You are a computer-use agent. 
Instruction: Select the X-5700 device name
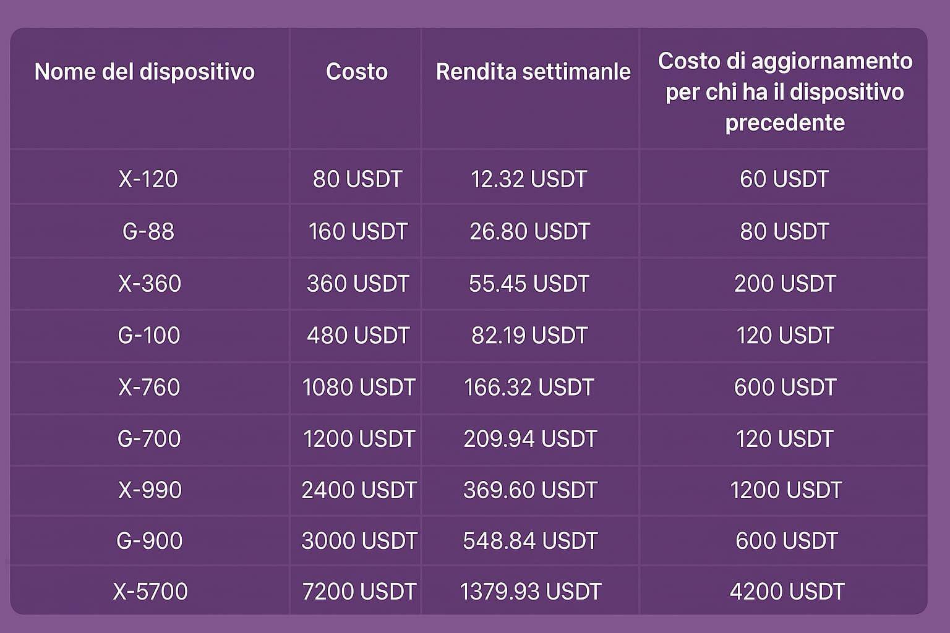click(x=150, y=592)
